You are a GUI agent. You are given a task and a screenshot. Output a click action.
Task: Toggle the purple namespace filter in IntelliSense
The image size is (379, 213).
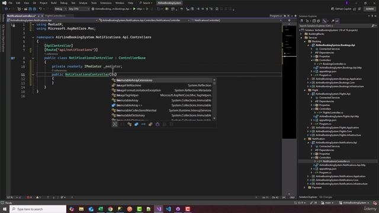point(158,124)
